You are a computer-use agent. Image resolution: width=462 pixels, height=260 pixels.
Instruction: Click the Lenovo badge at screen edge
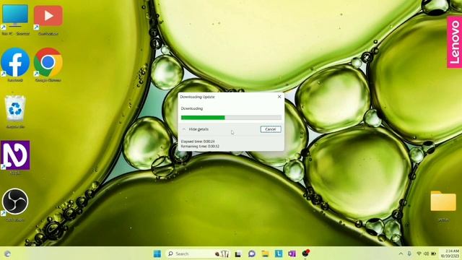(454, 42)
